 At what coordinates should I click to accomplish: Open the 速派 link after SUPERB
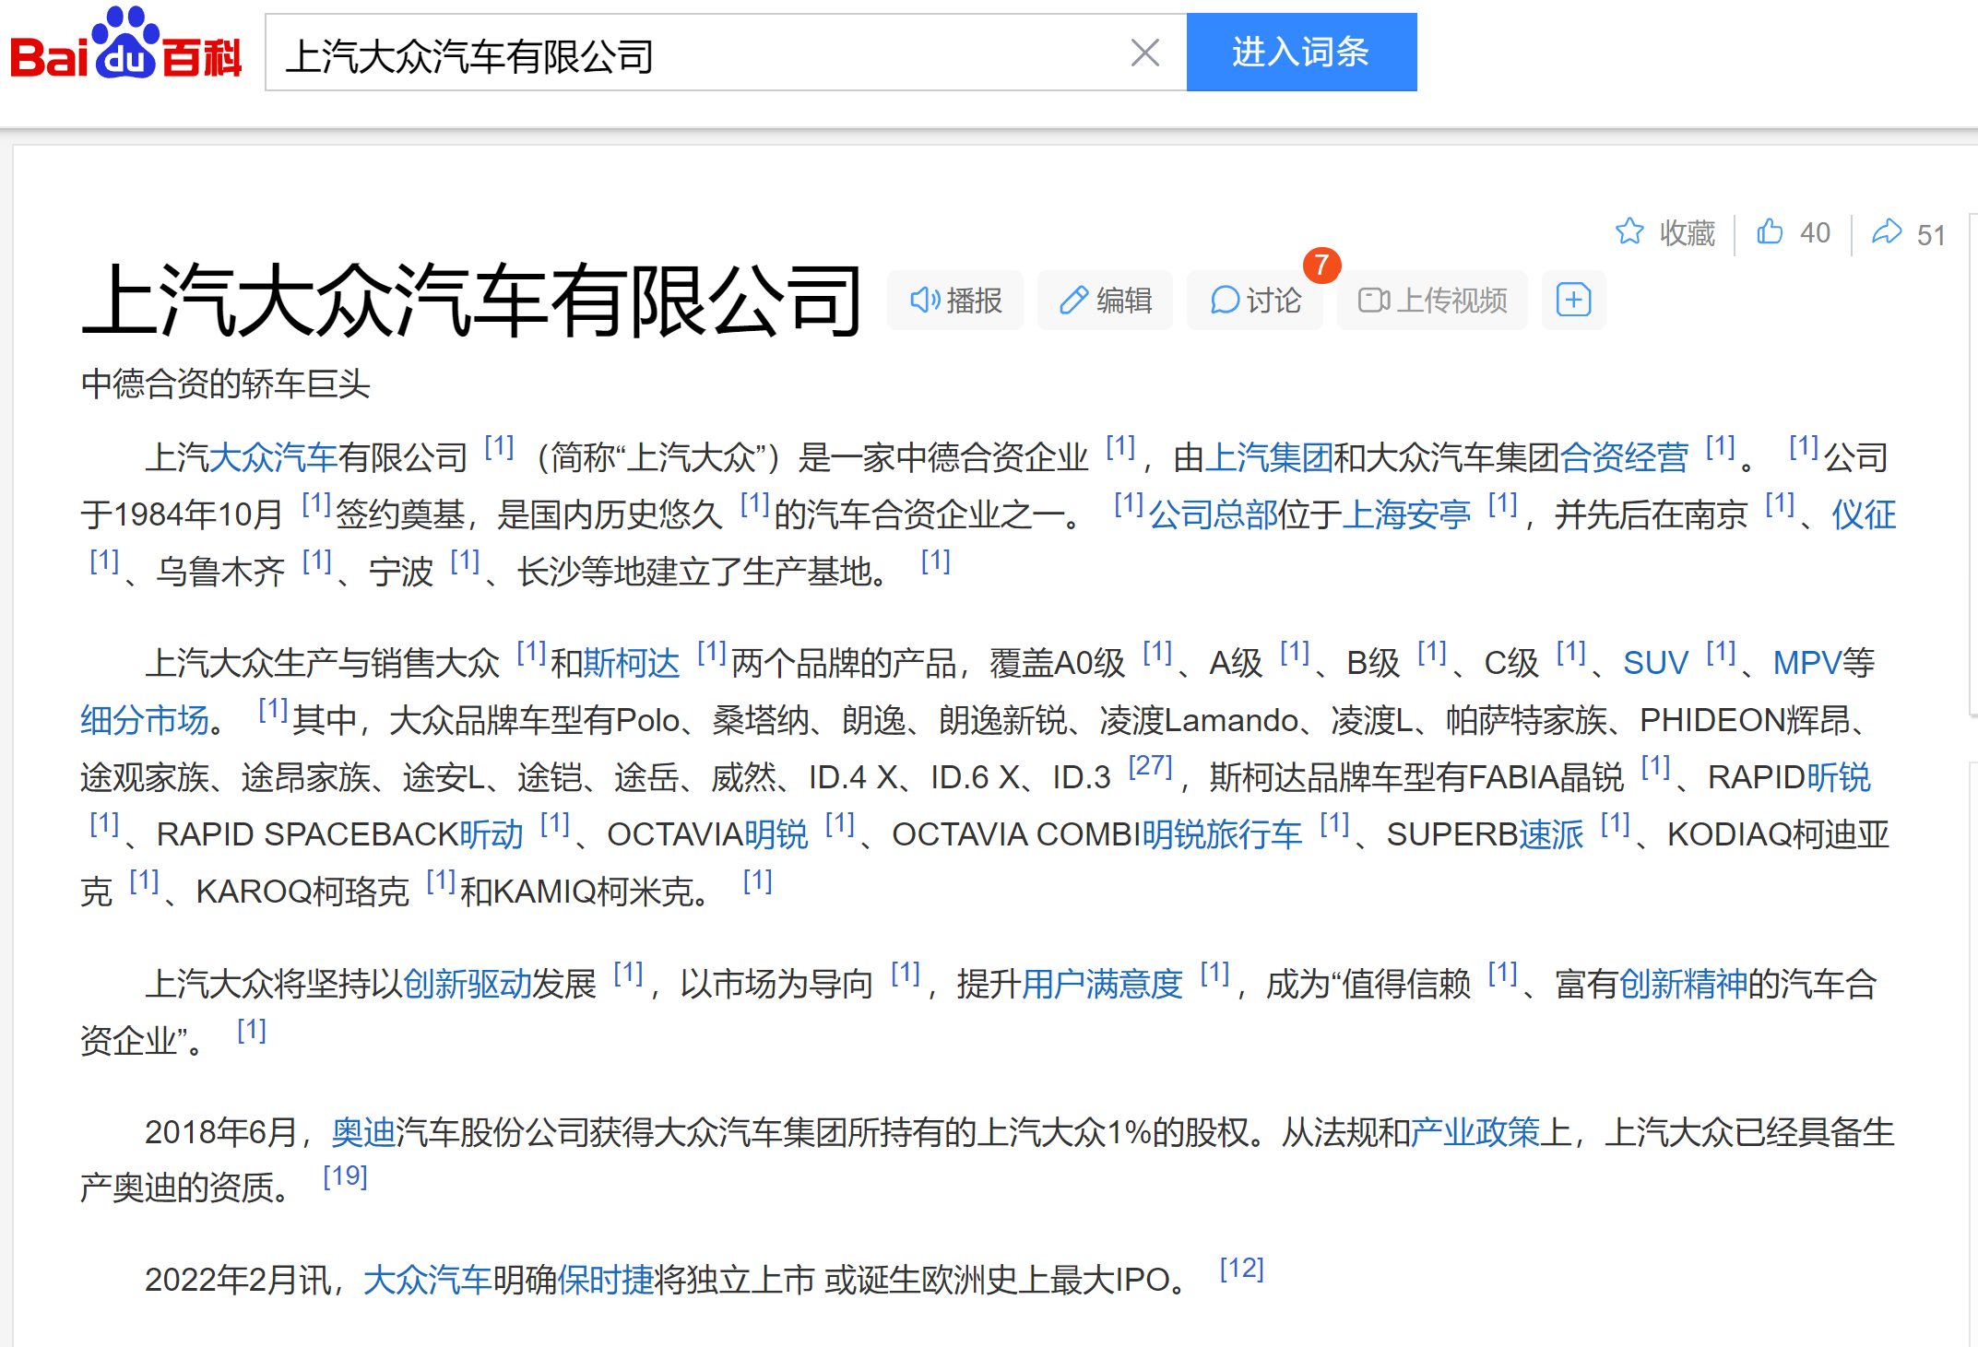click(x=1551, y=834)
